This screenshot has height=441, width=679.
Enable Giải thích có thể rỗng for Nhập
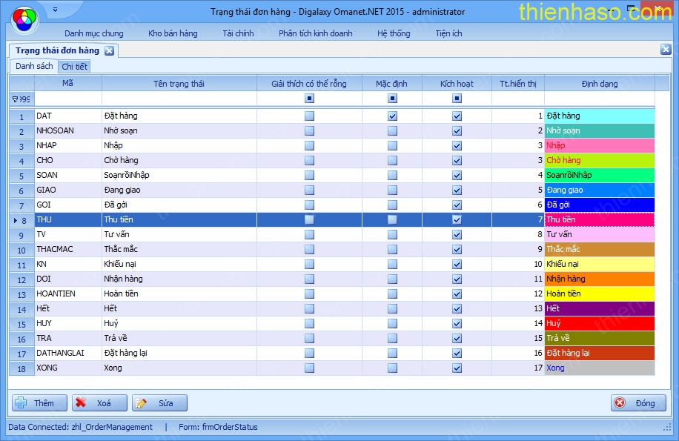(309, 146)
